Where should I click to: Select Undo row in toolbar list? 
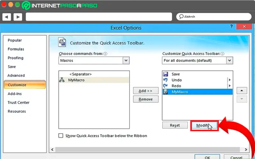click(197, 80)
